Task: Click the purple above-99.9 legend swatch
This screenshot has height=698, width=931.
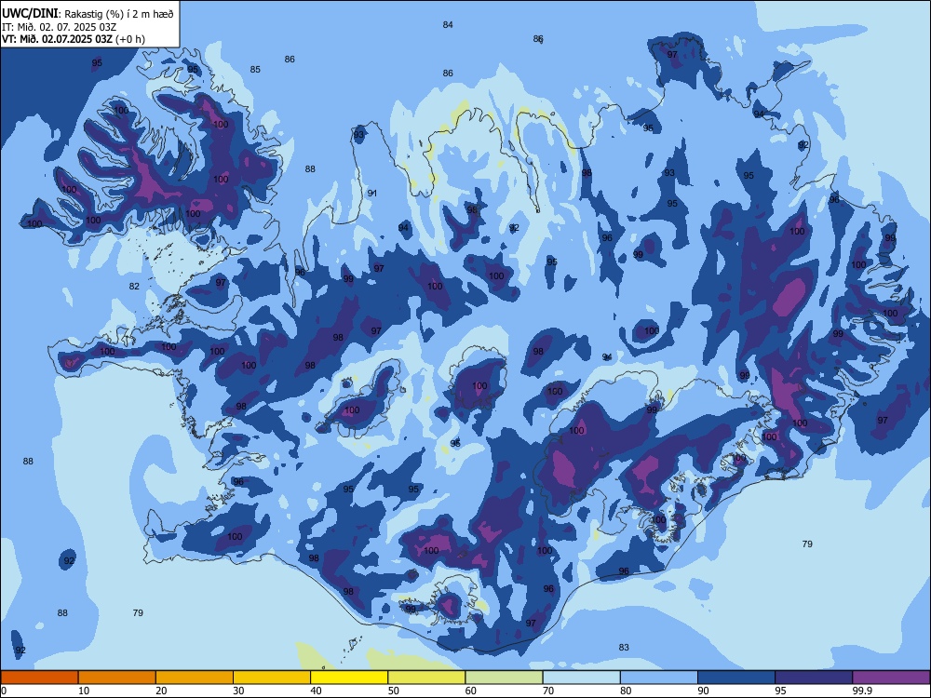Action: pos(891,678)
